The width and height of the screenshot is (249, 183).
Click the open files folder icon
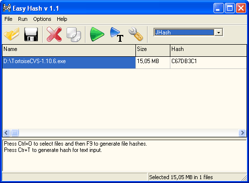12,34
